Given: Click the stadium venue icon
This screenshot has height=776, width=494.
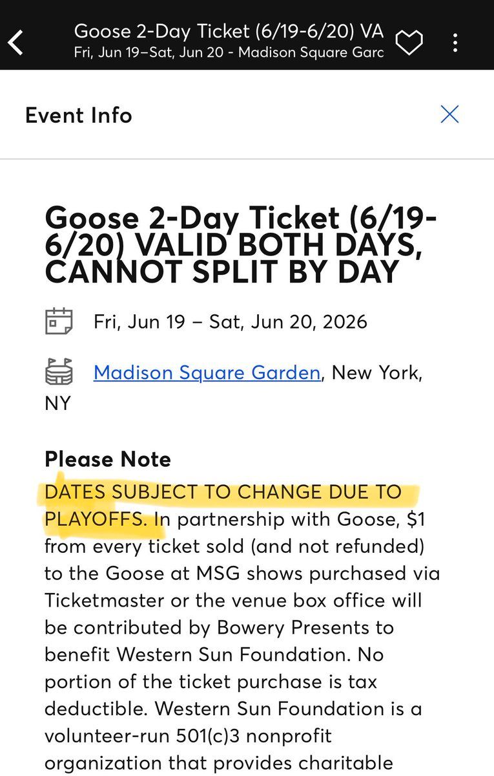Looking at the screenshot, I should click(x=59, y=372).
